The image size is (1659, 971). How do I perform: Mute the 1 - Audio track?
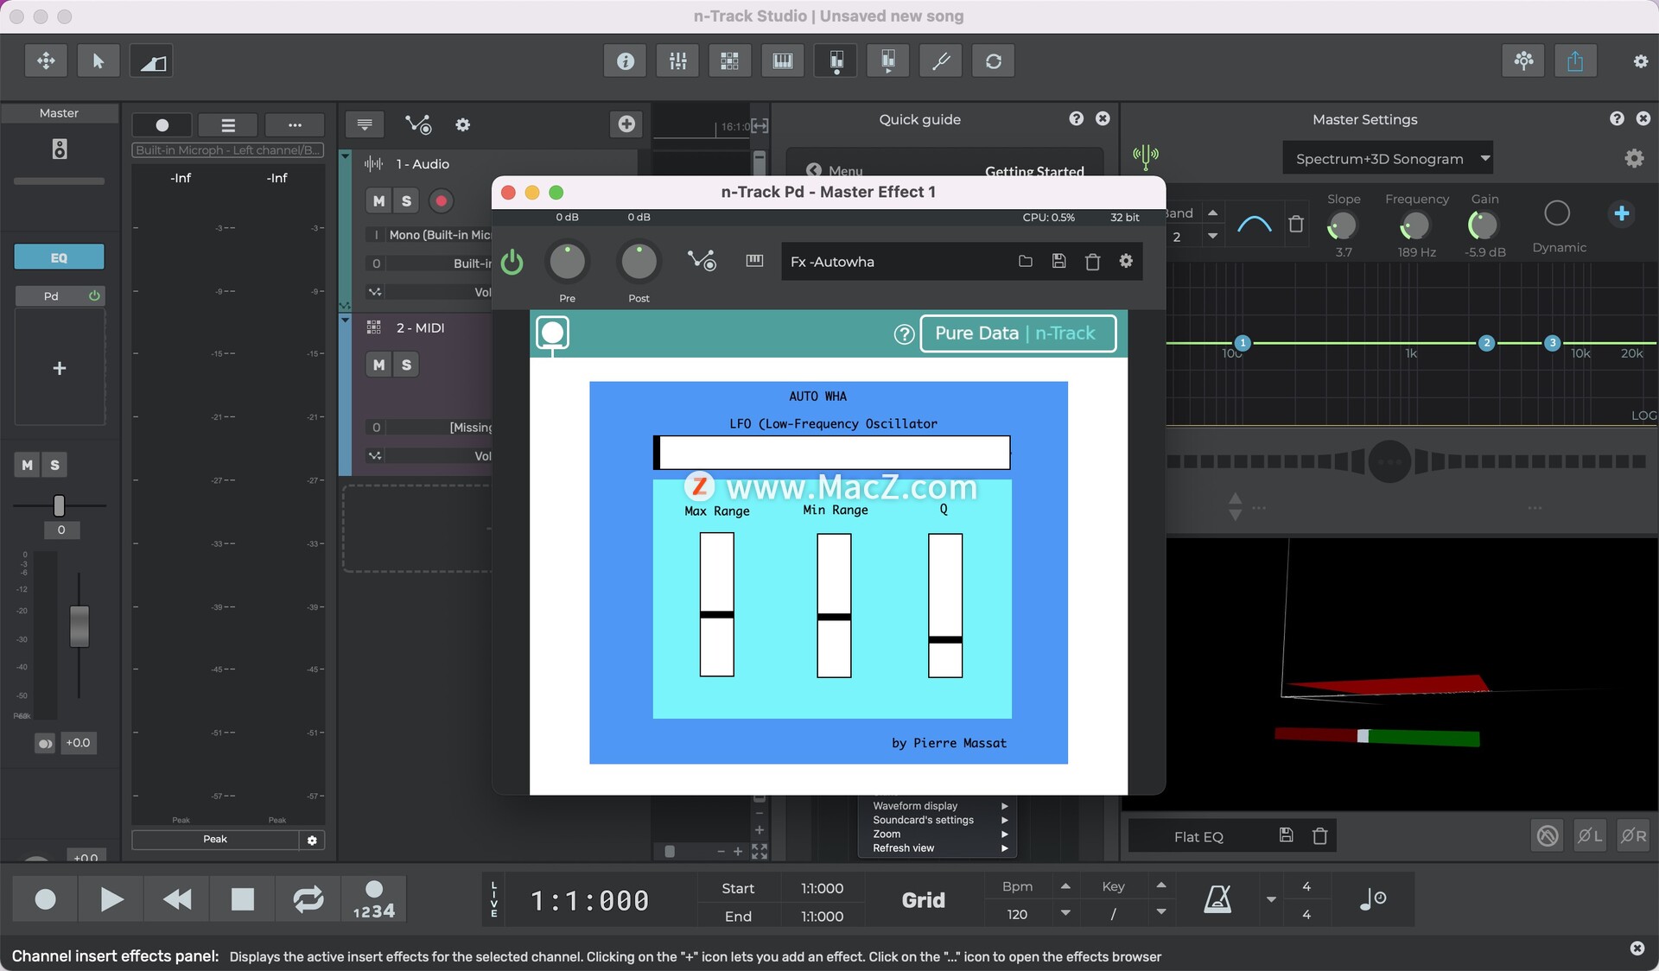click(378, 200)
